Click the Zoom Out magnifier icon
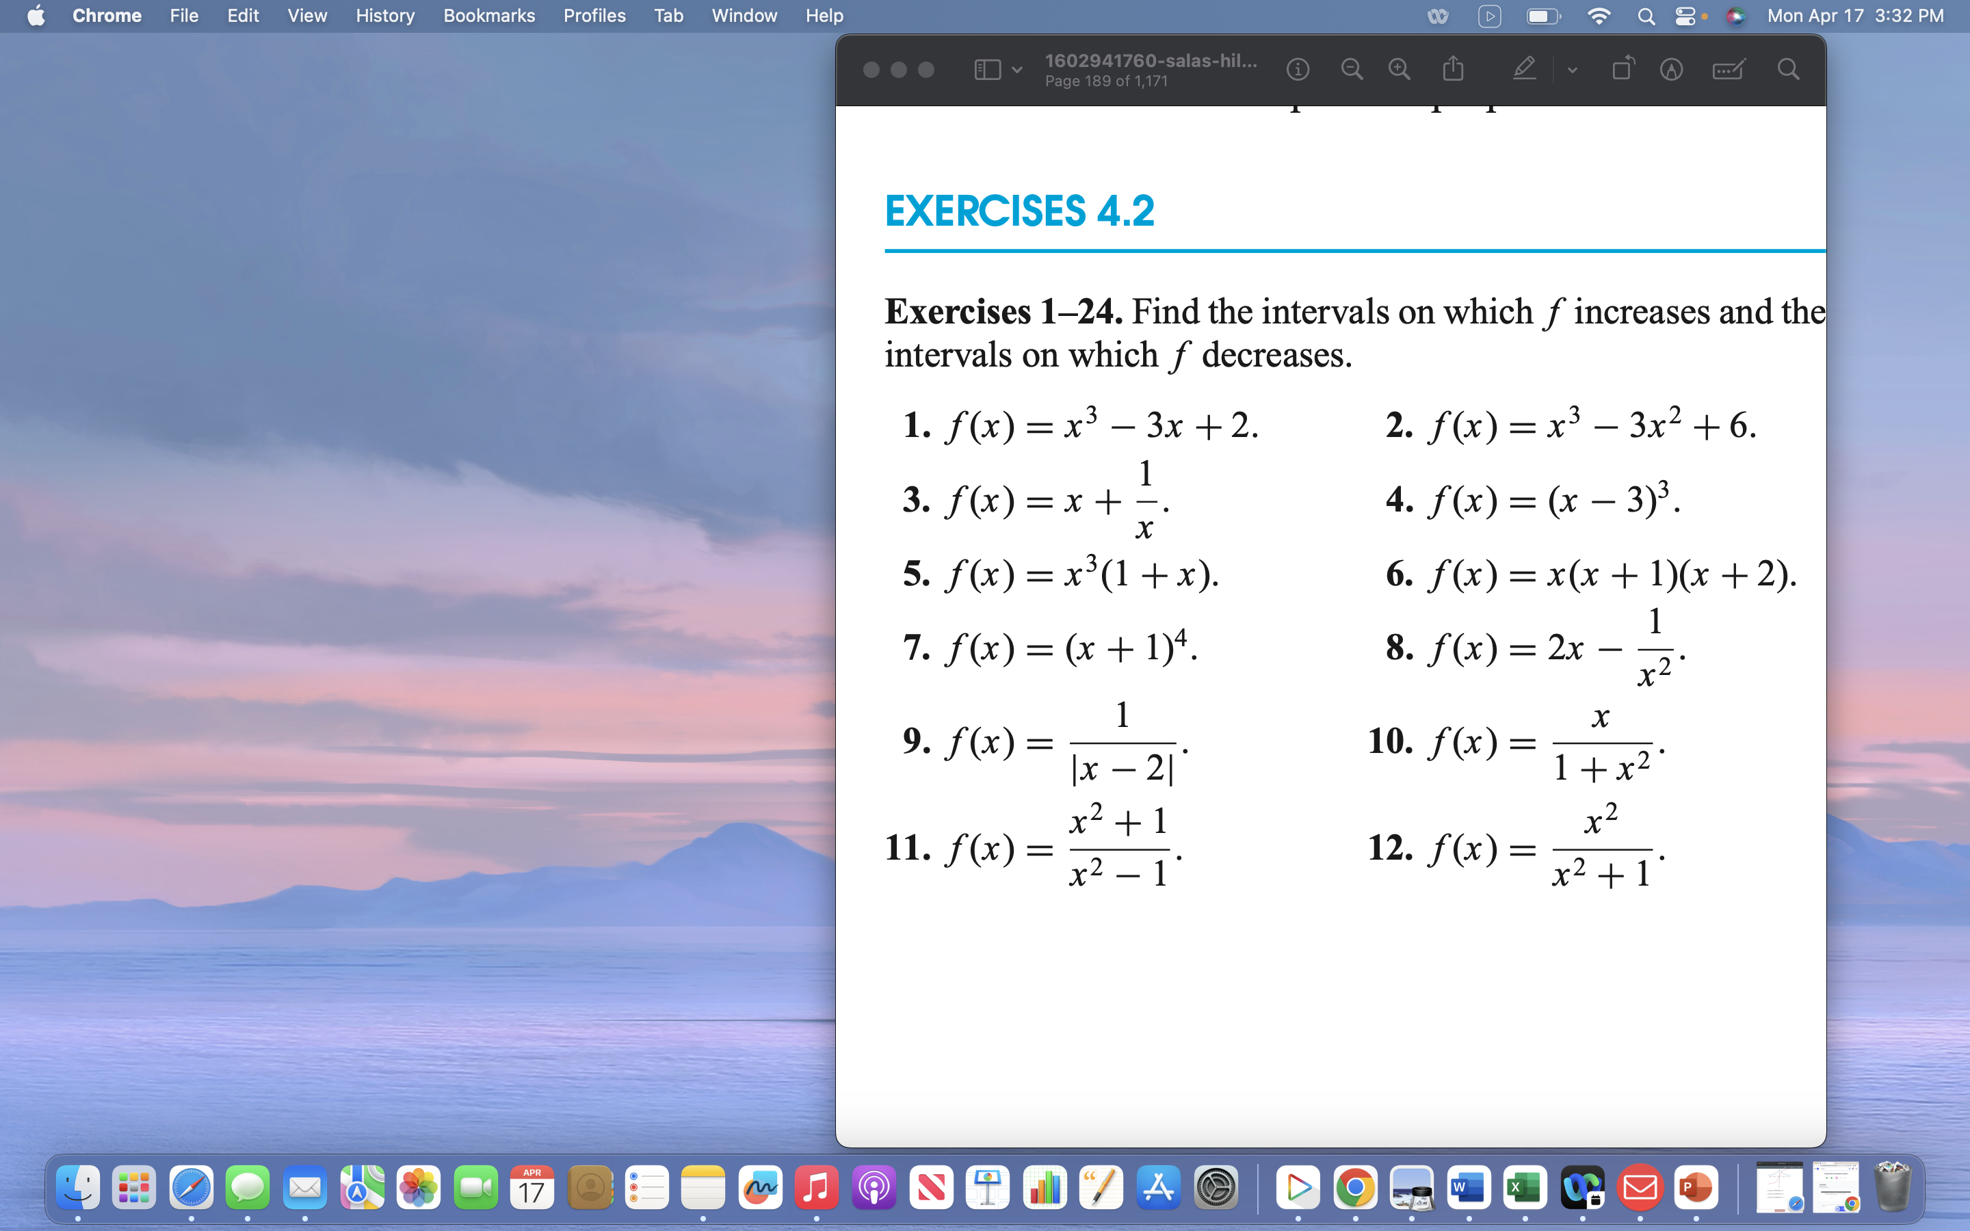Screen dimensions: 1970x1231 coord(1352,69)
